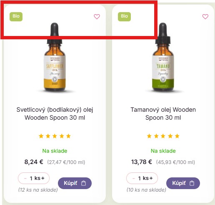Viewport: 215px width, 205px height.
Task: Decrease Tamanový olej quantity with minus
Action: [x=134, y=178]
